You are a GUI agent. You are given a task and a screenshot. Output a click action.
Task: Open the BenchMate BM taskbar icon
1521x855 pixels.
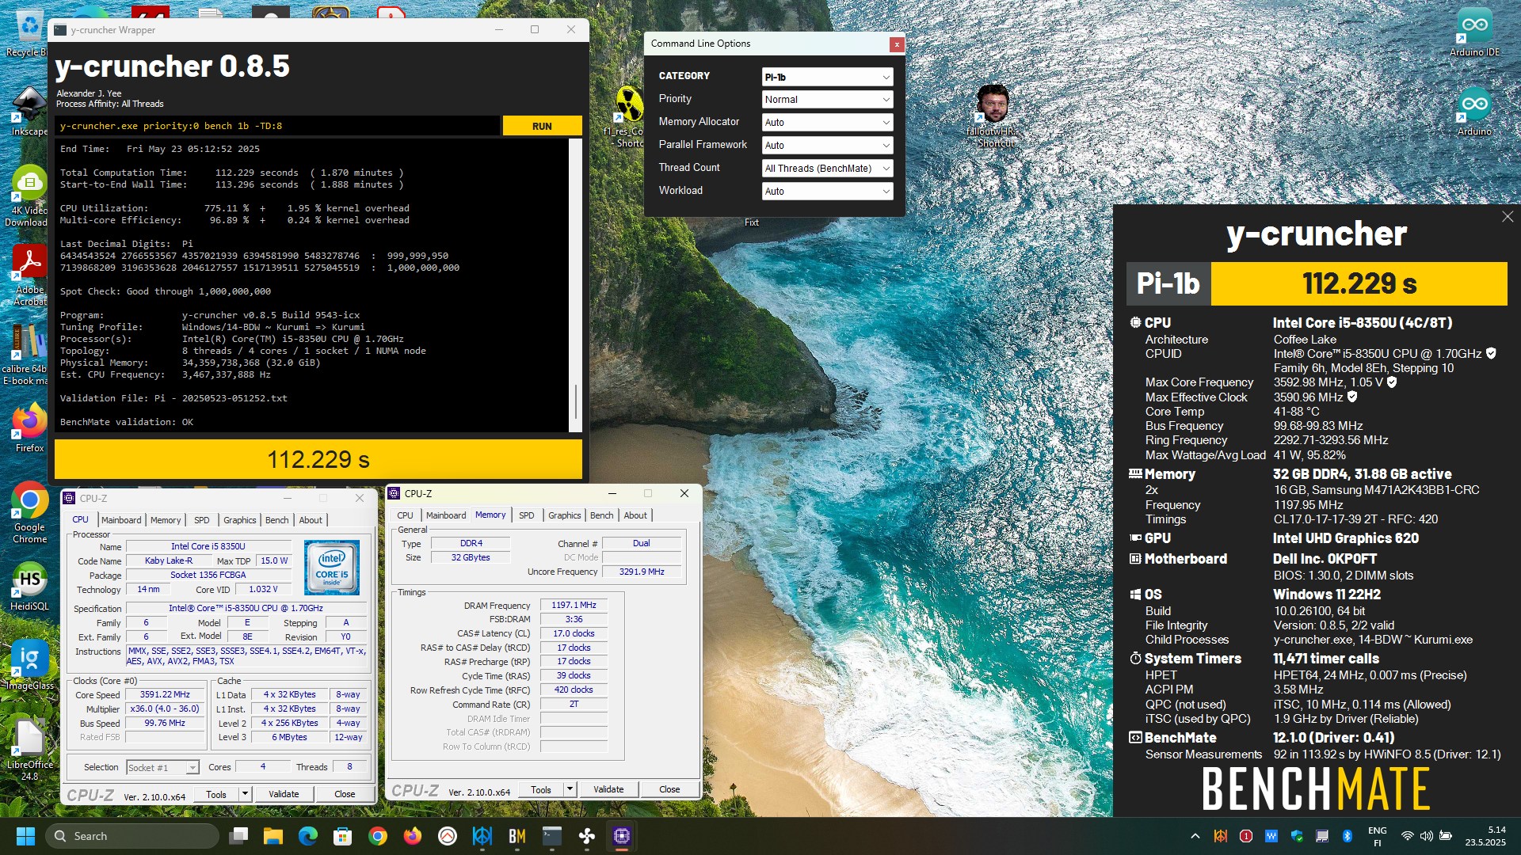pyautogui.click(x=517, y=836)
